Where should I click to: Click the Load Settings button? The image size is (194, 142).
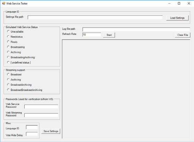[177, 18]
